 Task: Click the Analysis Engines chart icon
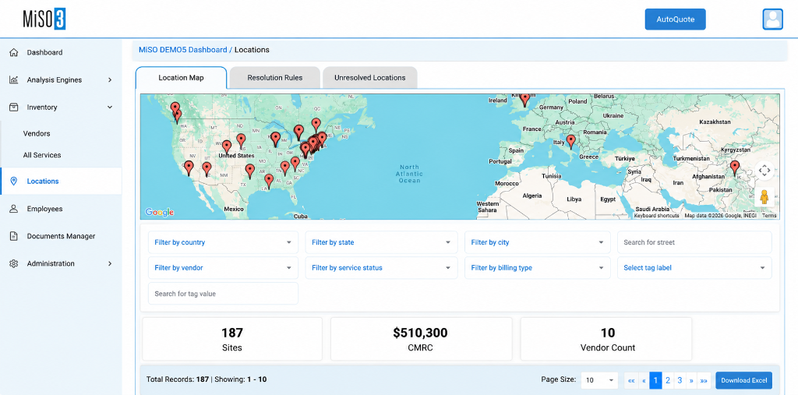(14, 80)
